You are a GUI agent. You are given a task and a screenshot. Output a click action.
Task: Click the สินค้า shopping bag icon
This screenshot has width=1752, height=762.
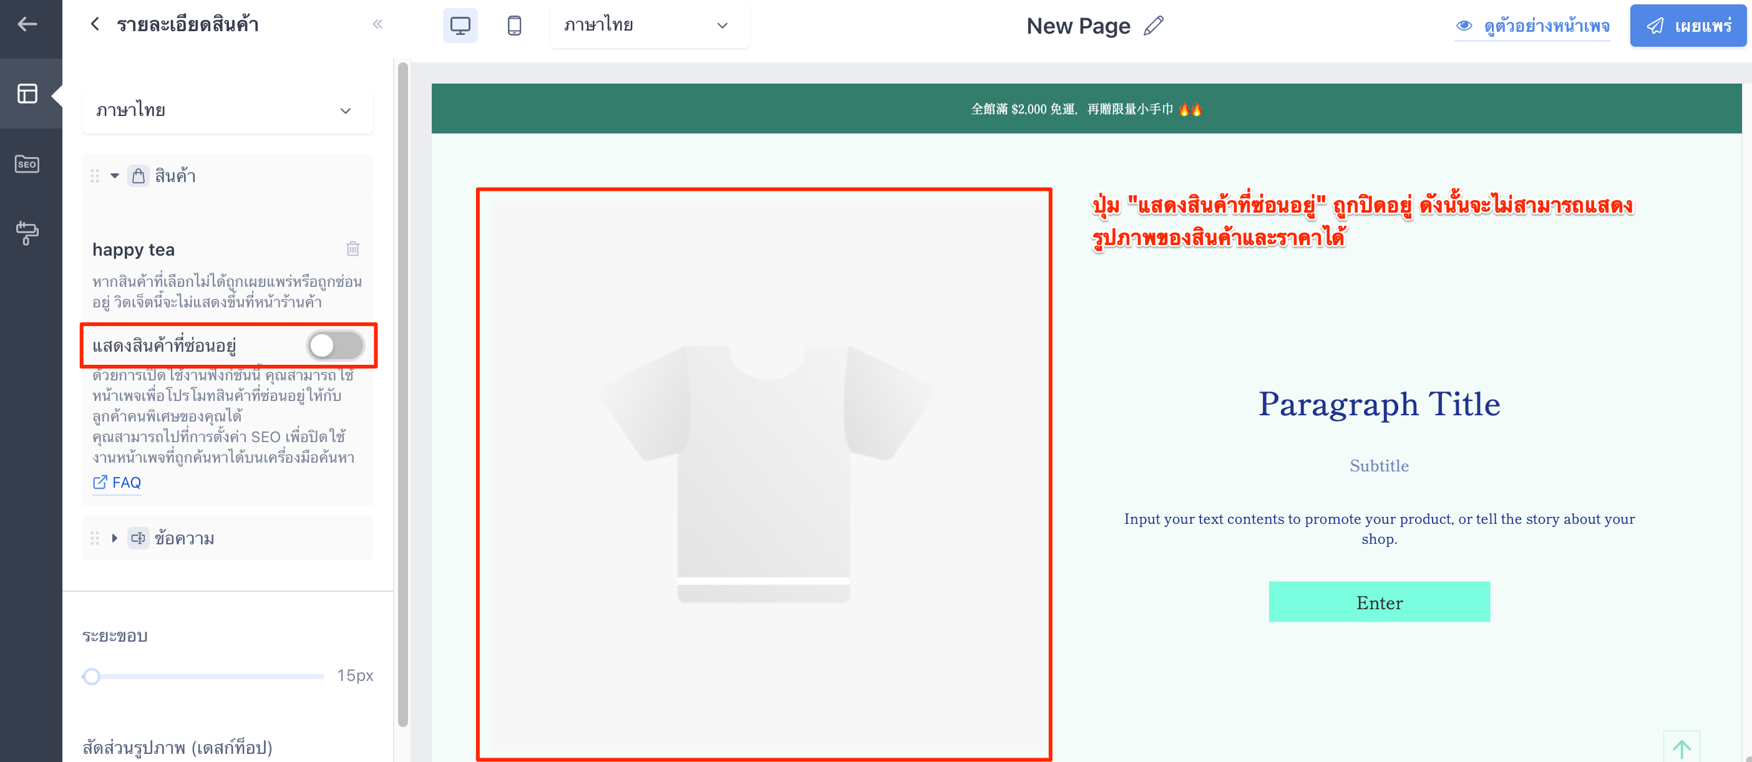139,176
